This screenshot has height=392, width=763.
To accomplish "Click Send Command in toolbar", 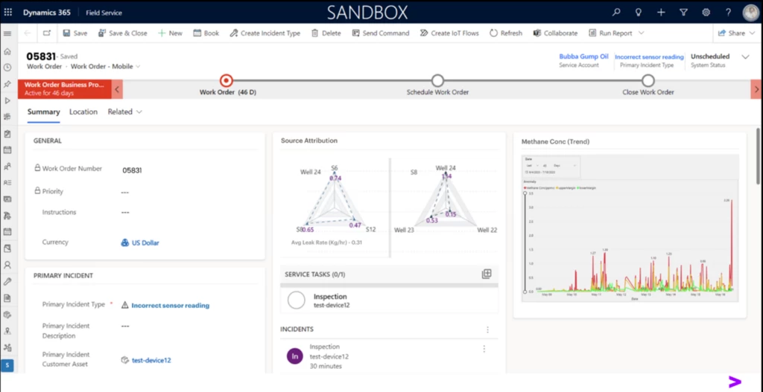I will 381,33.
